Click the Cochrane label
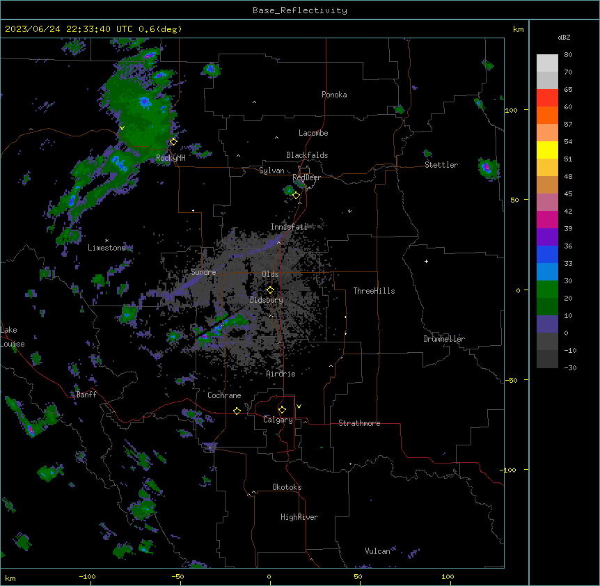Viewport: 600px width, 586px height. pyautogui.click(x=224, y=395)
